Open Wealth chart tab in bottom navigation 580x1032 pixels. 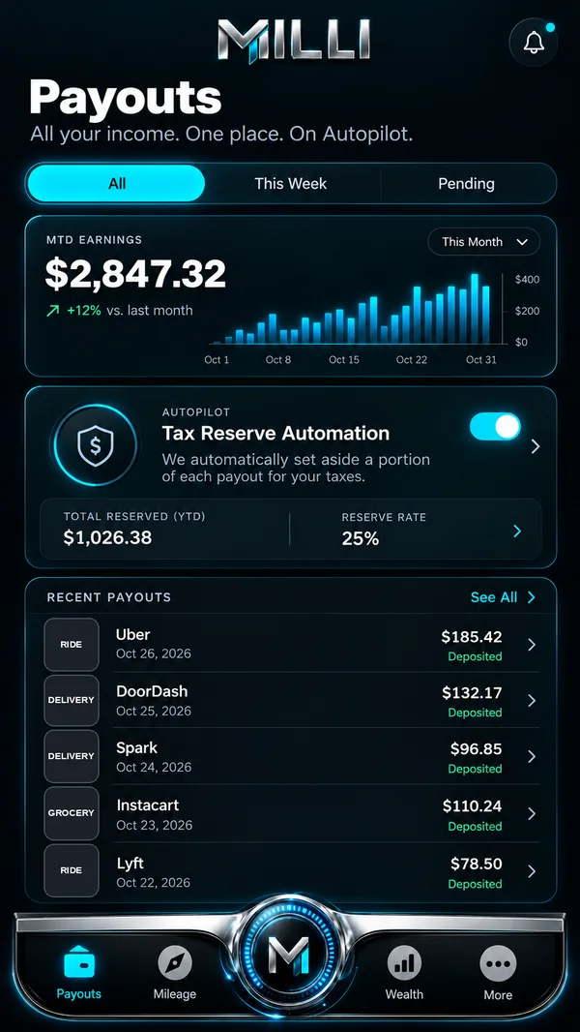point(404,973)
